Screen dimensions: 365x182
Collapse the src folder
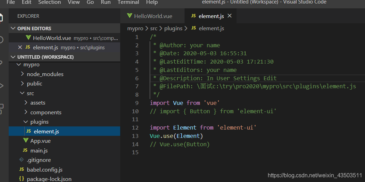[22, 93]
